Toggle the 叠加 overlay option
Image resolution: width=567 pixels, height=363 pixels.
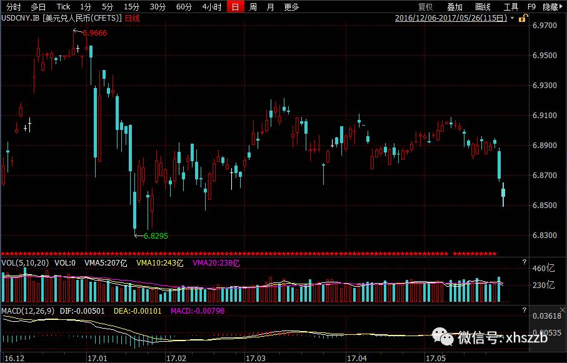tap(454, 7)
